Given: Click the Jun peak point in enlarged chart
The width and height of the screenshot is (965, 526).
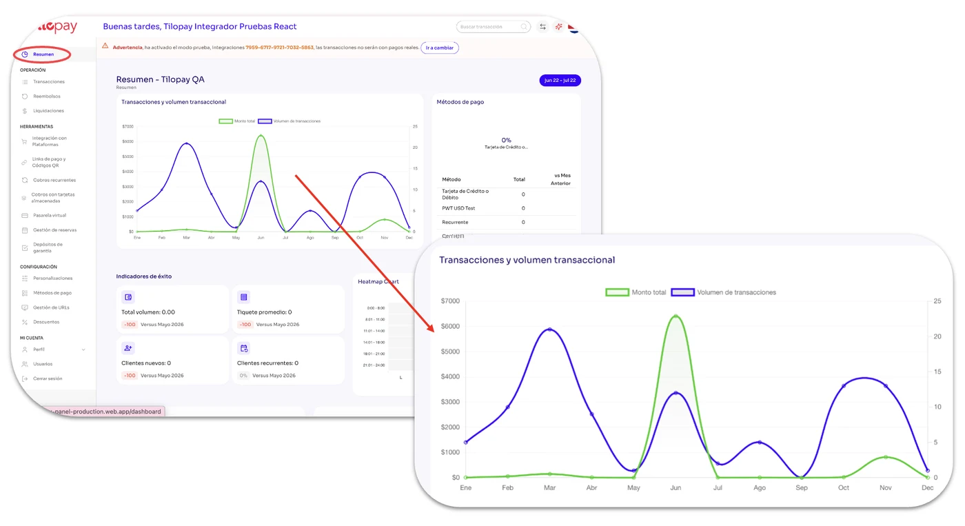Looking at the screenshot, I should pos(676,316).
